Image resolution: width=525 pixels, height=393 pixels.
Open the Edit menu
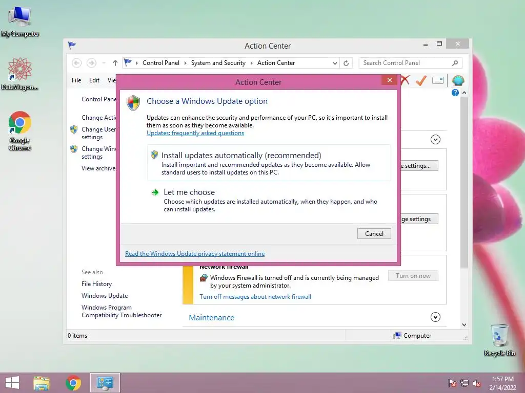[x=94, y=80]
